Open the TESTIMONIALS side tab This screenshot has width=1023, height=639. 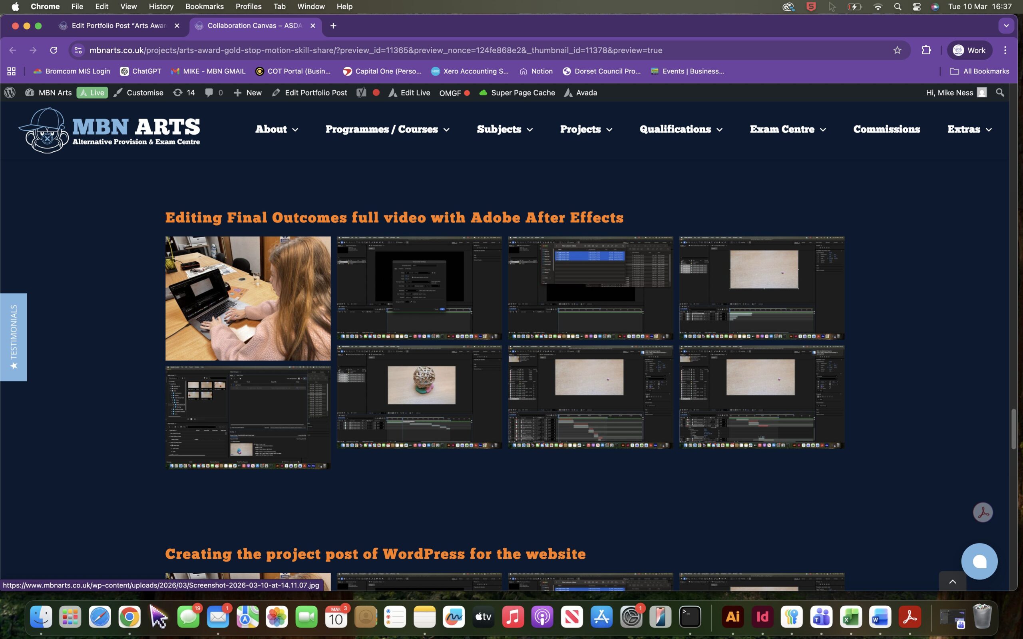coord(14,337)
